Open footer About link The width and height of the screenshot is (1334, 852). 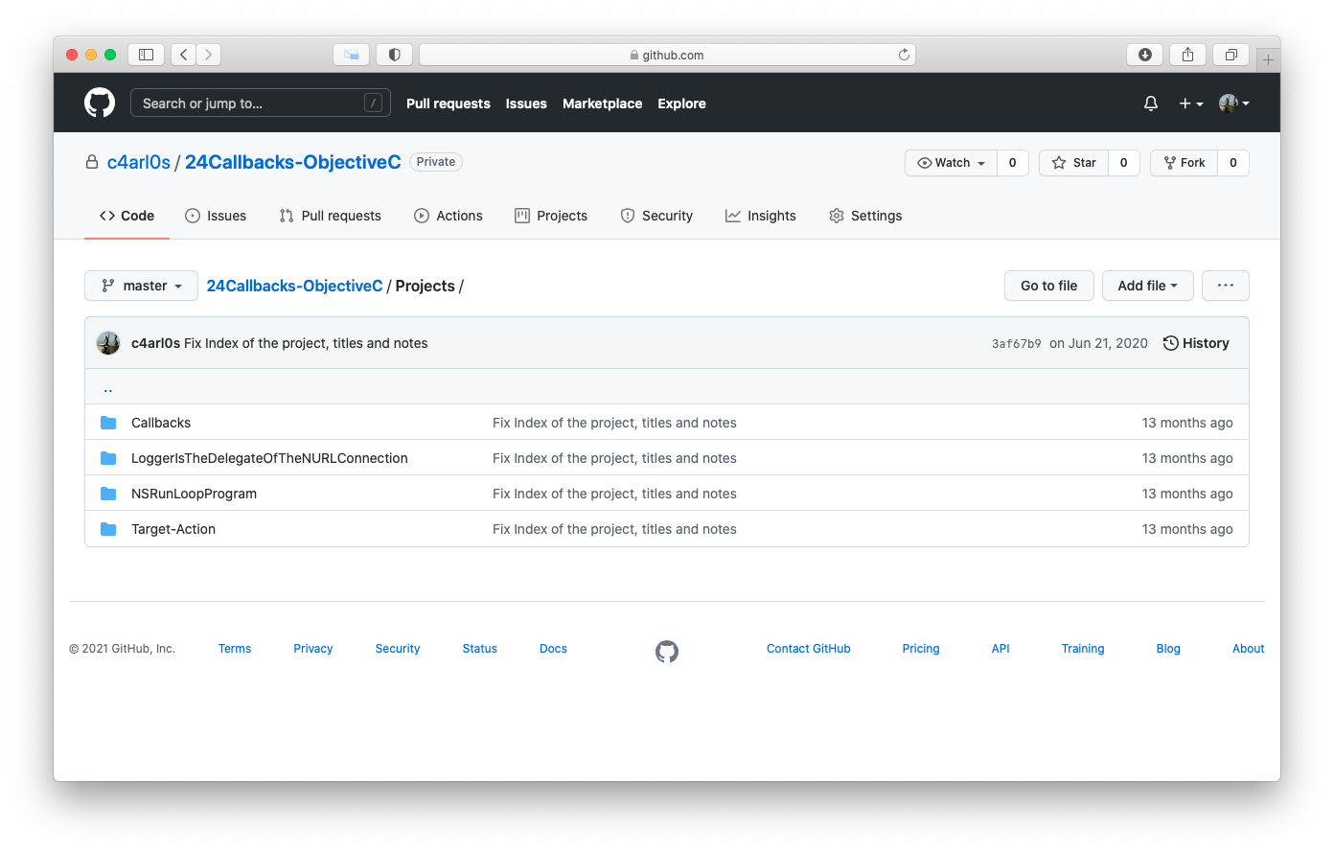(1249, 649)
